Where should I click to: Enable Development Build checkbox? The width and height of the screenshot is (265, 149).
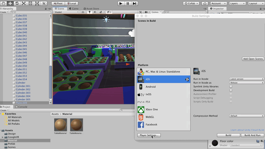click(x=231, y=90)
